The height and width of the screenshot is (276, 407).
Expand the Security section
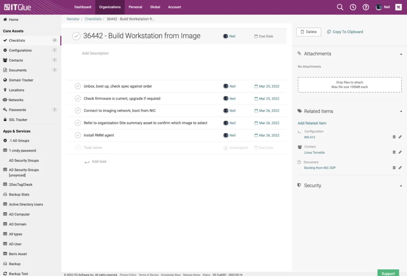pos(401,186)
